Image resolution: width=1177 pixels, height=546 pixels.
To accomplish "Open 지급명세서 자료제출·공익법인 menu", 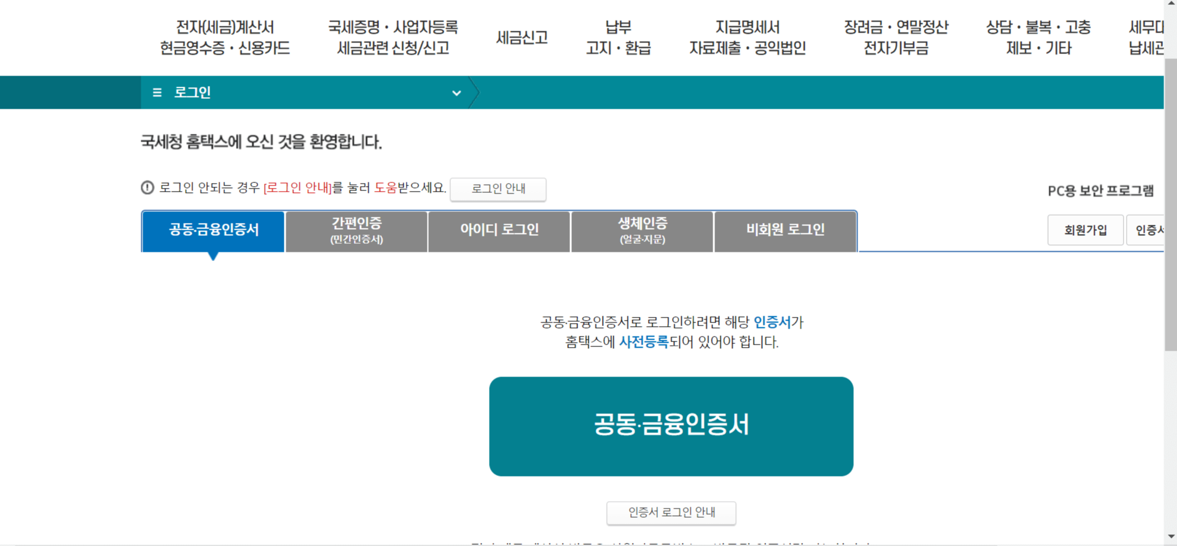I will tap(747, 37).
